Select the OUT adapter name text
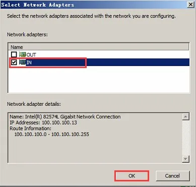The height and width of the screenshot is (187, 196). [31, 54]
